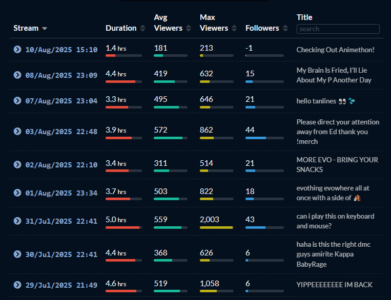The height and width of the screenshot is (300, 391).
Task: Click the 3.7 hrs duration value
Action: point(116,191)
